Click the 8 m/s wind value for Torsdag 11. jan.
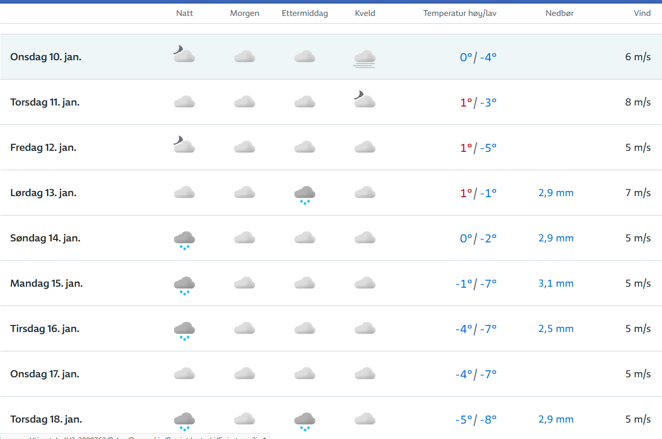This screenshot has width=662, height=439. pyautogui.click(x=638, y=102)
